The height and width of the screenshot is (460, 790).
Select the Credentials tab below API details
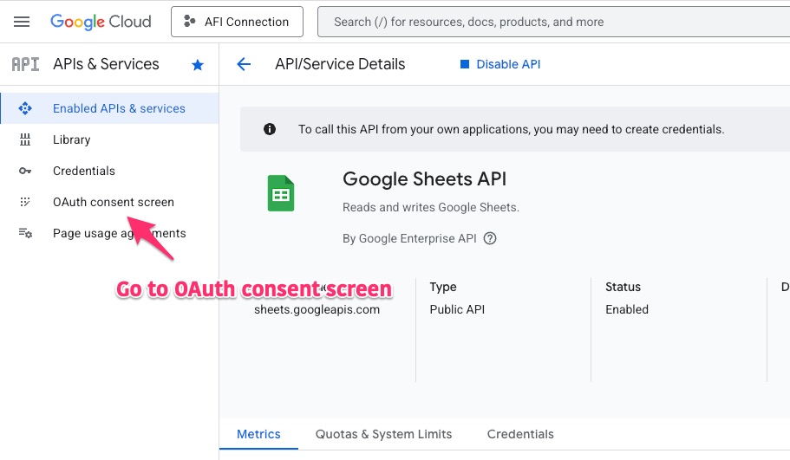(x=520, y=434)
